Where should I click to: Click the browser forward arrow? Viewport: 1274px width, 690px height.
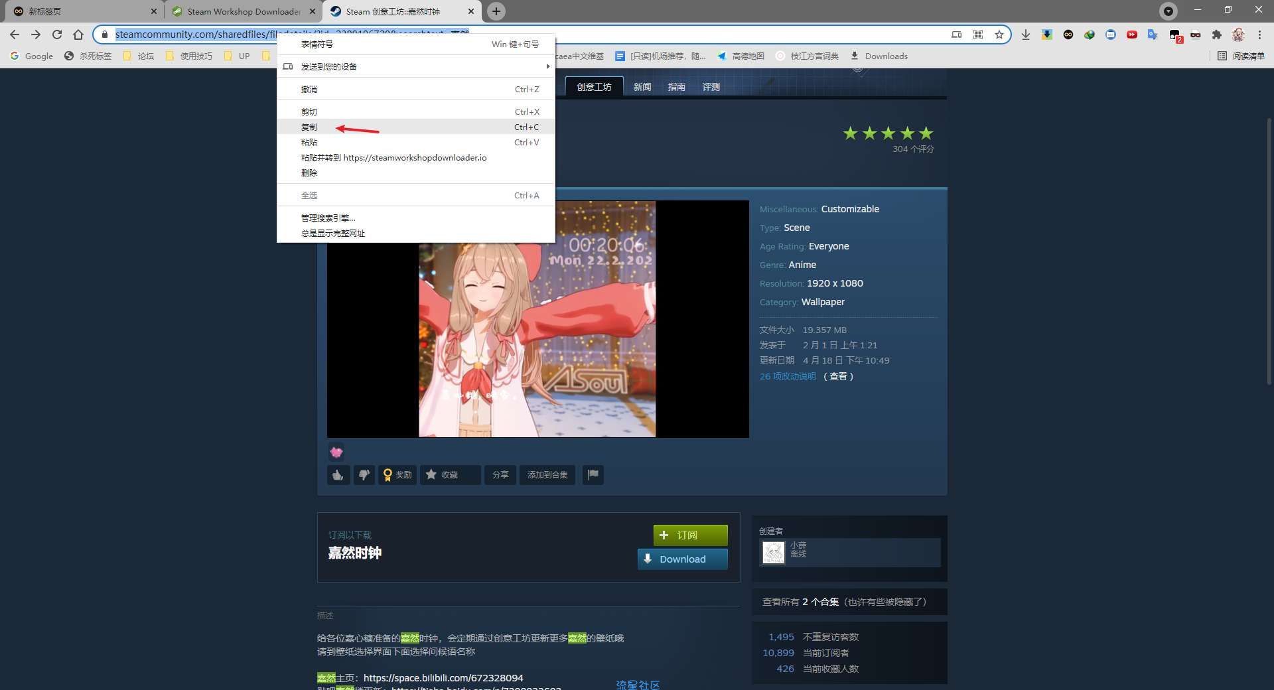[x=36, y=34]
